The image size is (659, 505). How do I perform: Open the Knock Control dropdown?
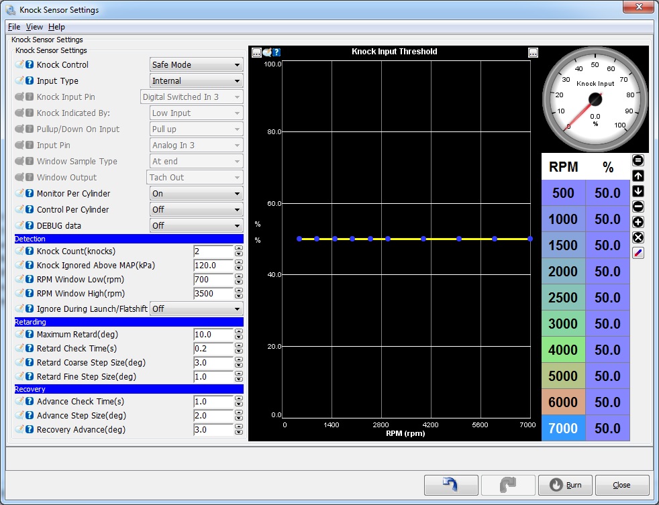click(x=196, y=65)
